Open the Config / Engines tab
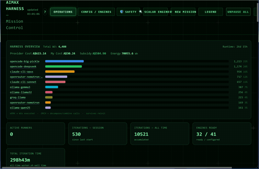This screenshot has width=259, height=169. click(96, 12)
